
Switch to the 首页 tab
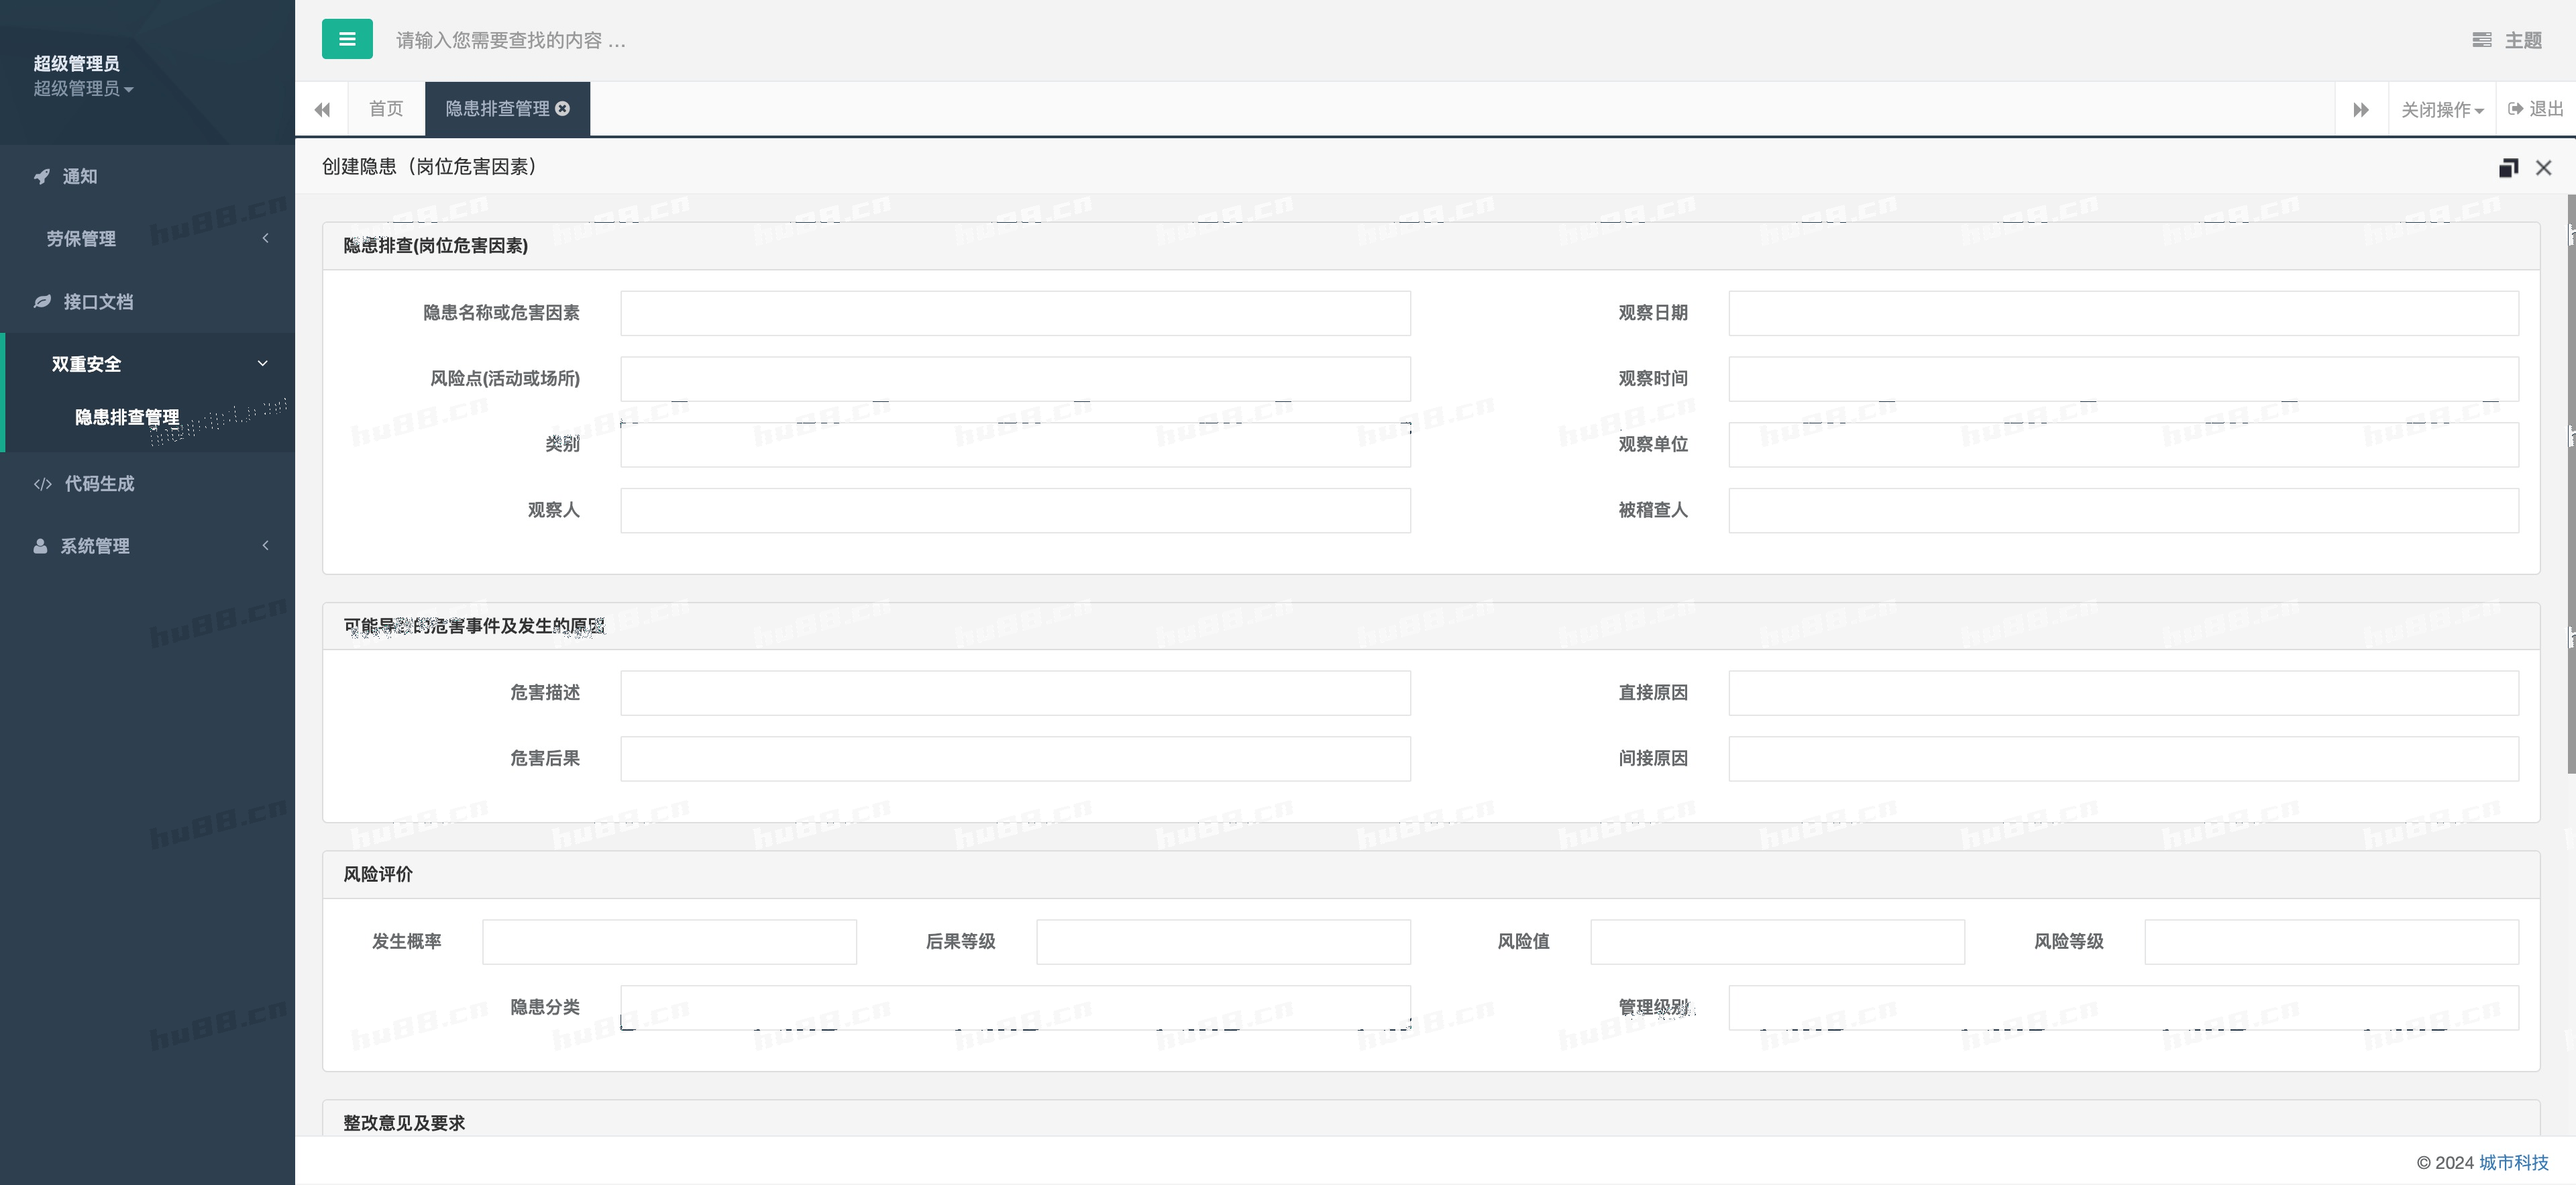pyautogui.click(x=386, y=109)
